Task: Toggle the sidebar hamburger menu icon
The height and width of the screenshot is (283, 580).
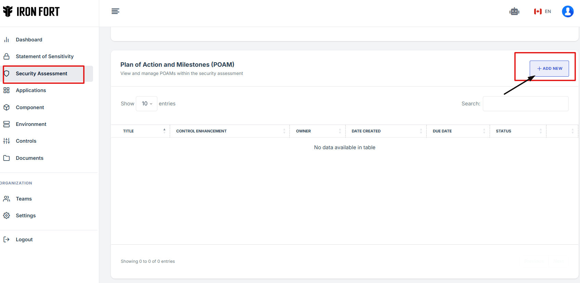Action: pos(115,11)
